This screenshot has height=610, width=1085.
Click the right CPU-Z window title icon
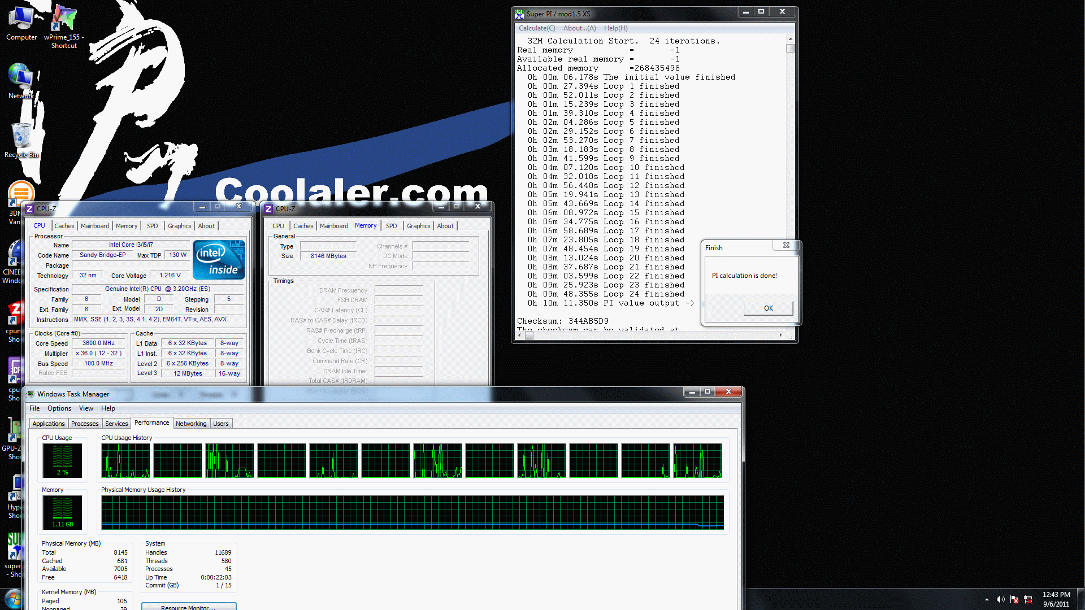(x=269, y=209)
